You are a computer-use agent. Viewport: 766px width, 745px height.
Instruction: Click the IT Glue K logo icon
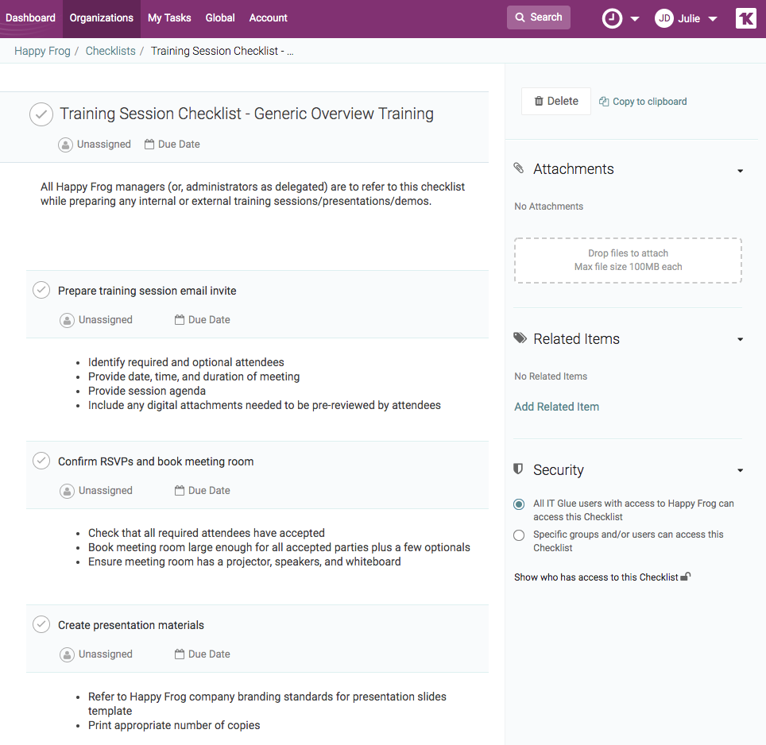click(745, 18)
